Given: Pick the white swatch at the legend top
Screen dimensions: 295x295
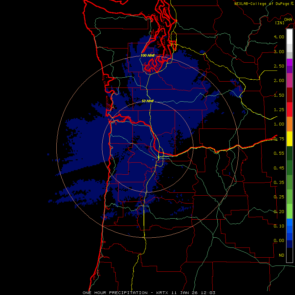Looking at the screenshot, I should click(289, 37).
